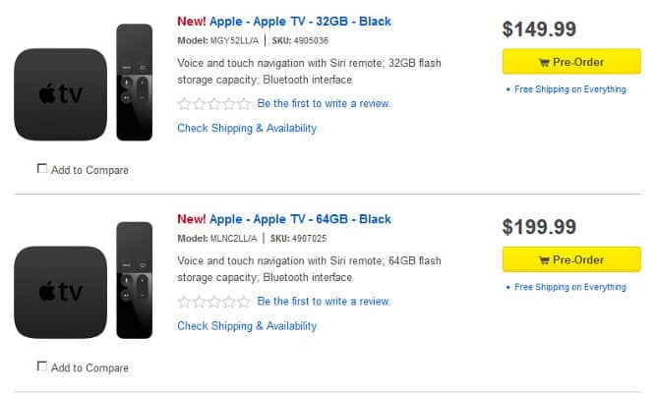This screenshot has height=394, width=655.
Task: Click Pre-Order button for the $149.99 Apple TV
Action: tap(564, 62)
